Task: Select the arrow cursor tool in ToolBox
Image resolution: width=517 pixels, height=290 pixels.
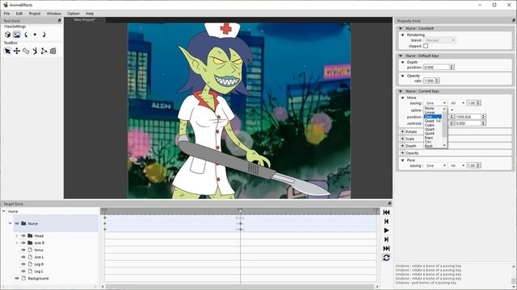Action: pyautogui.click(x=7, y=51)
